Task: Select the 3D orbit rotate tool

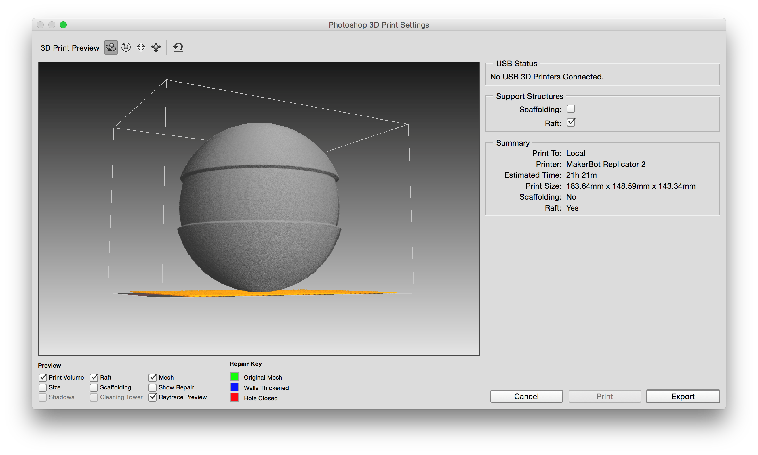Action: pyautogui.click(x=111, y=47)
